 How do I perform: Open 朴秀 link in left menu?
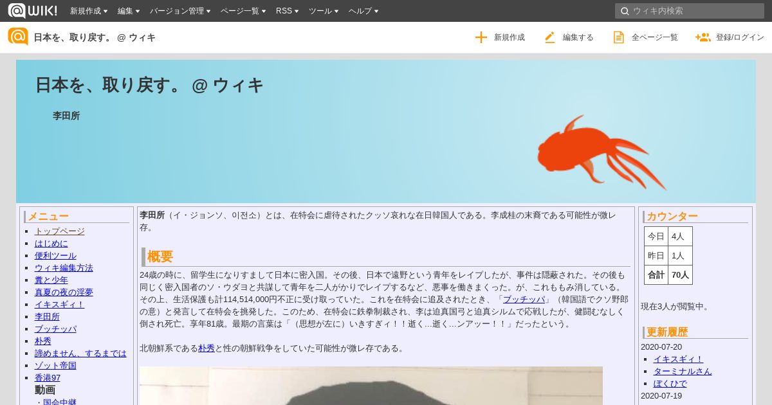click(43, 341)
